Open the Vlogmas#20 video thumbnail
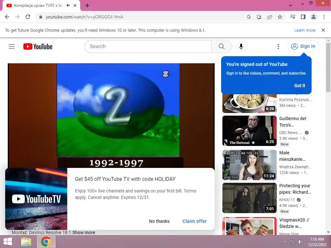 (249, 226)
